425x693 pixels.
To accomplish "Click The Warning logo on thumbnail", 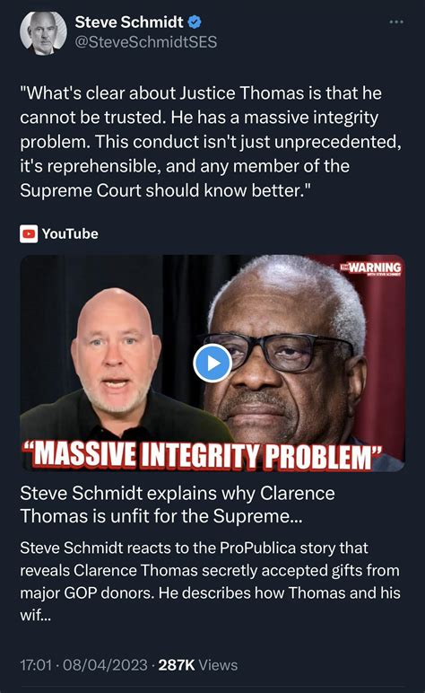I will (x=370, y=268).
